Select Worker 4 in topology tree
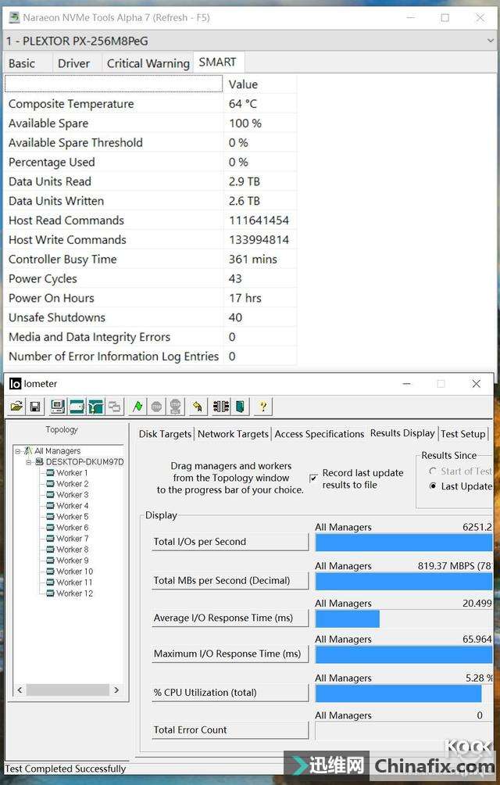500x785 pixels. [72, 506]
